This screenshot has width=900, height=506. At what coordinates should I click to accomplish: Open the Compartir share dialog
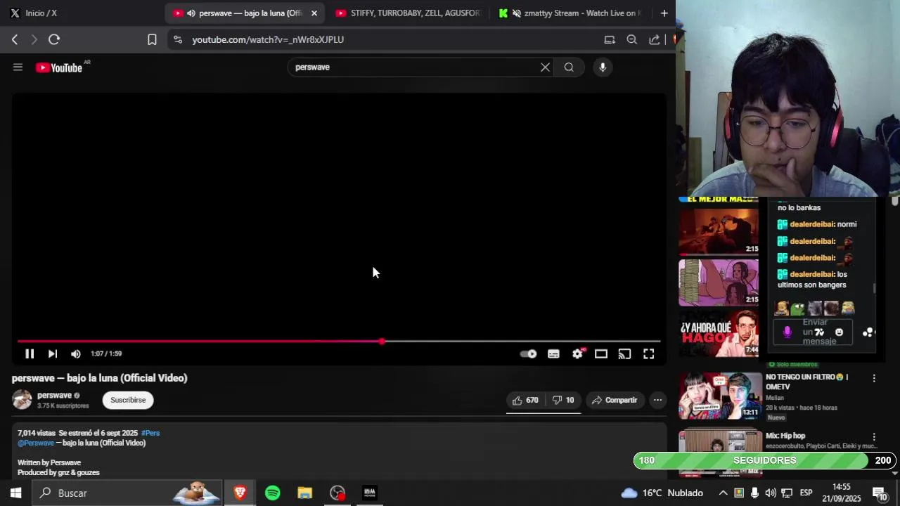(x=615, y=400)
